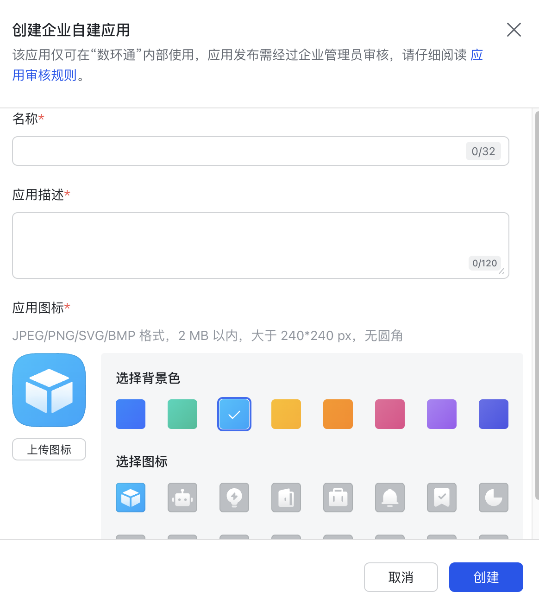Choose the pie chart icon

494,498
